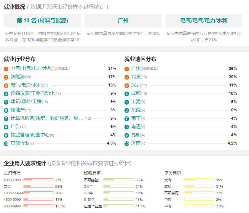The height and width of the screenshot is (213, 249).
Task: Click the 26% value in the 广州 row
Action: [x=233, y=68]
